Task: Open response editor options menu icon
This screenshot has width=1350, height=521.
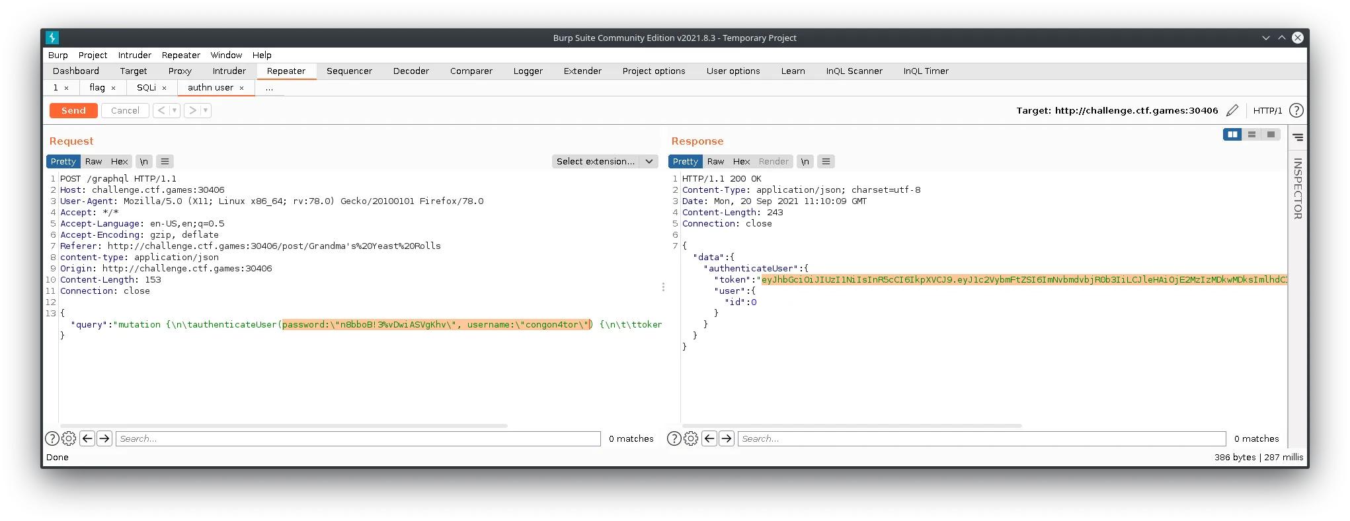Action: 826,161
